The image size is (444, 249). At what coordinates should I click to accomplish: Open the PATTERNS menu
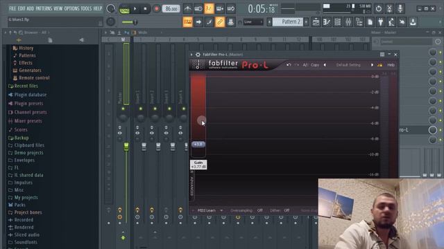pyautogui.click(x=44, y=8)
